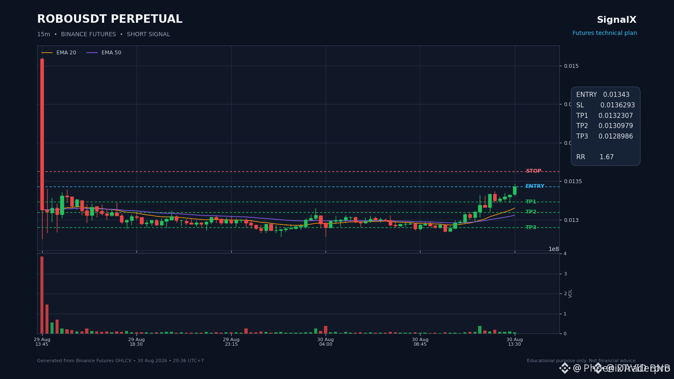Click the latest green candlestick at entry level
The height and width of the screenshot is (379, 674).
click(x=515, y=190)
